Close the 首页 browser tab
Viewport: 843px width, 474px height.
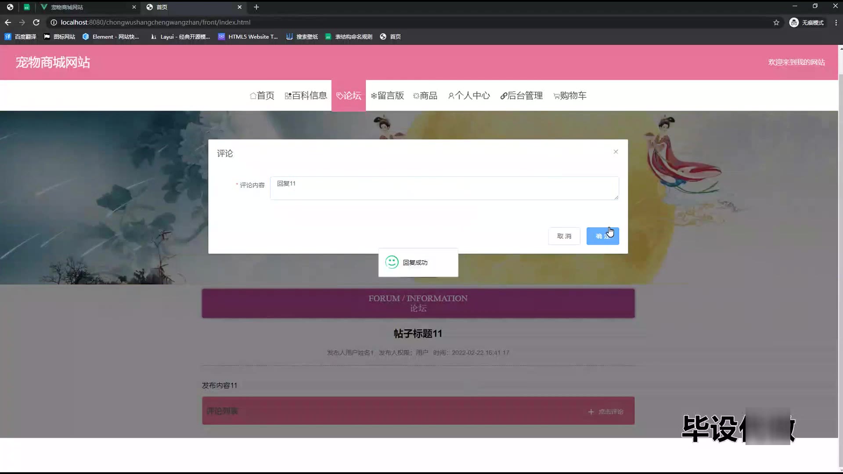coord(239,7)
